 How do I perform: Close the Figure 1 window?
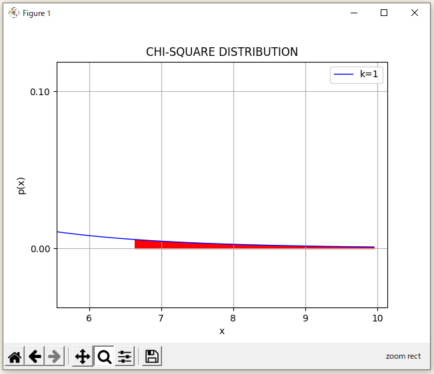click(415, 13)
